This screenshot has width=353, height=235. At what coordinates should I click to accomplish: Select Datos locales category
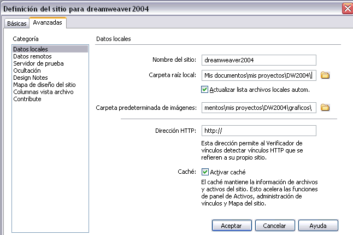[x=50, y=49]
